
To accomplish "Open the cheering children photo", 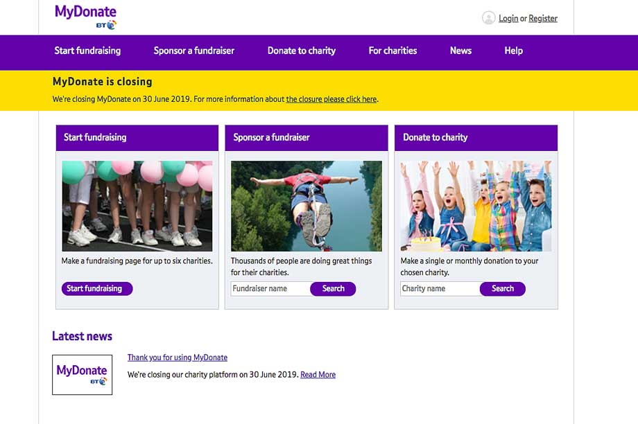I will (476, 206).
